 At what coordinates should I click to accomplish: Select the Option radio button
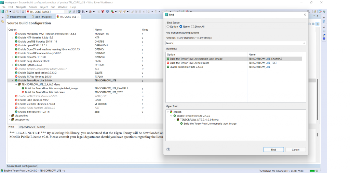(168, 27)
